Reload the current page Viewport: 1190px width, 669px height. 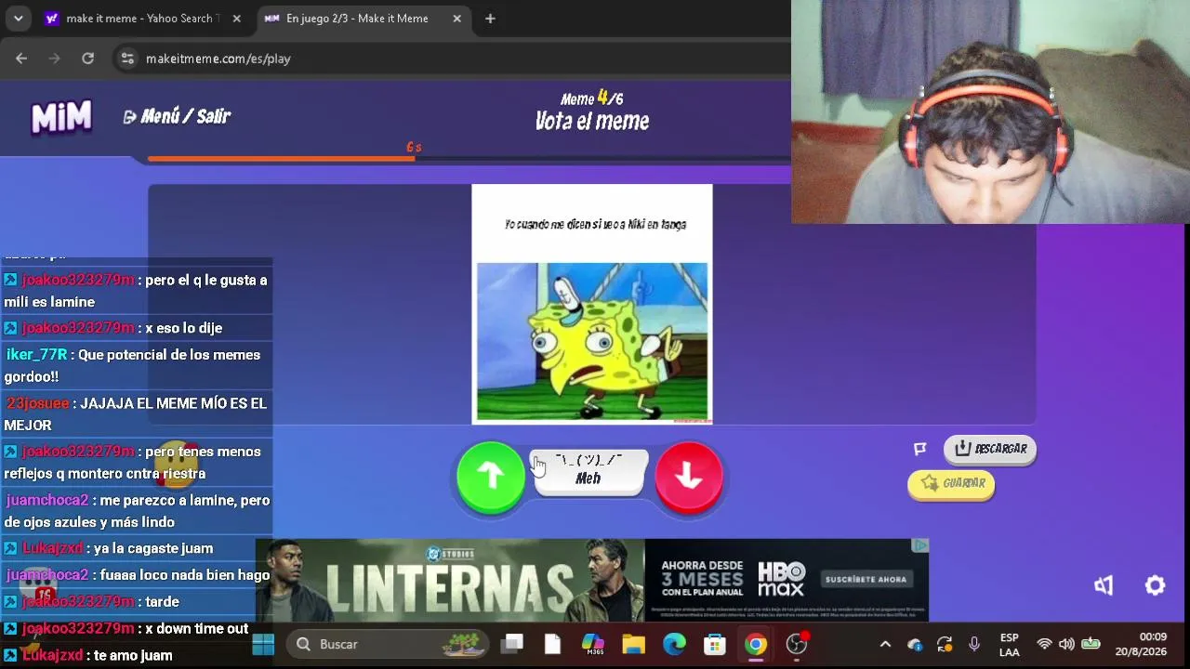click(x=87, y=59)
